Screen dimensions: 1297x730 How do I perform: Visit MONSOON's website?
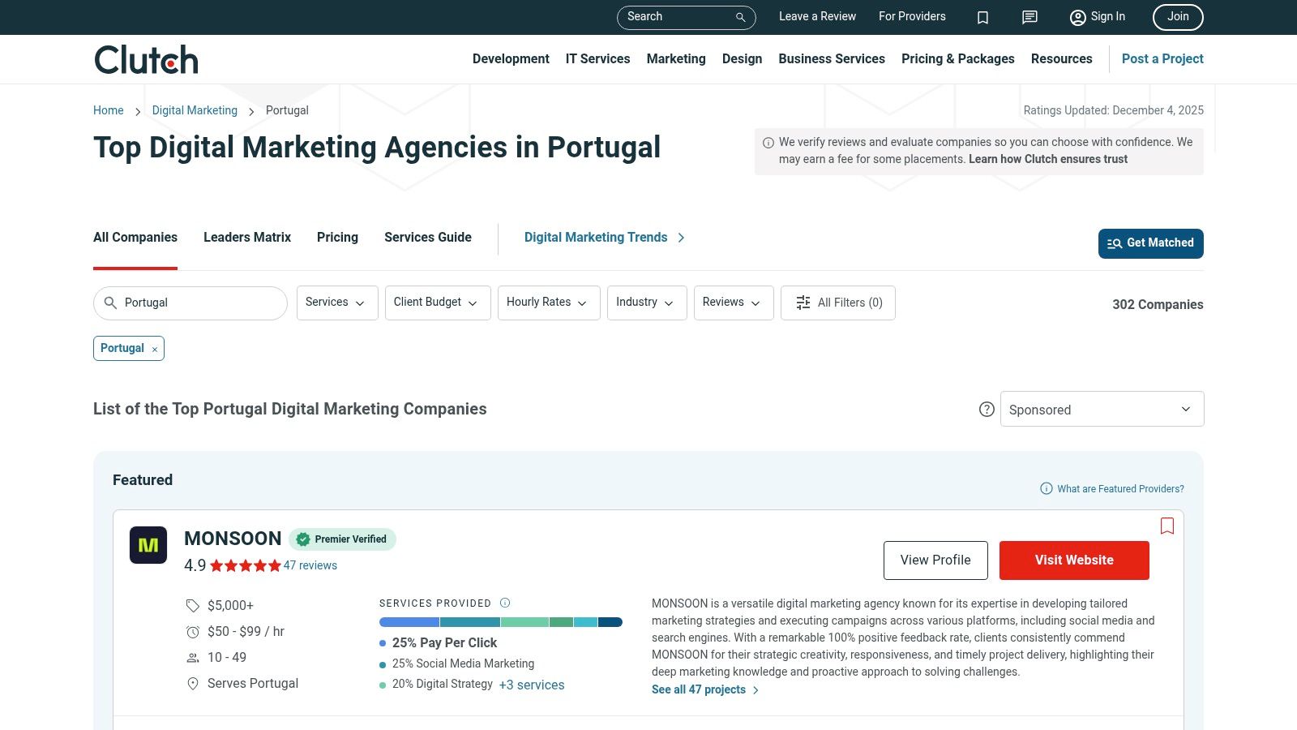click(1074, 560)
